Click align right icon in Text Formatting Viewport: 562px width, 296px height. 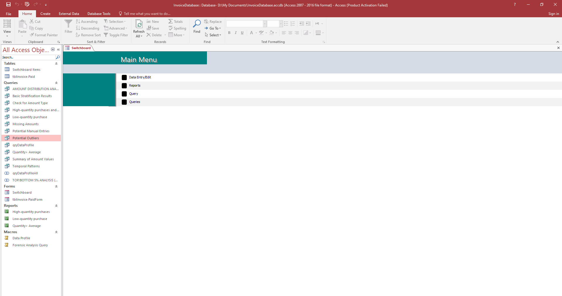[297, 33]
